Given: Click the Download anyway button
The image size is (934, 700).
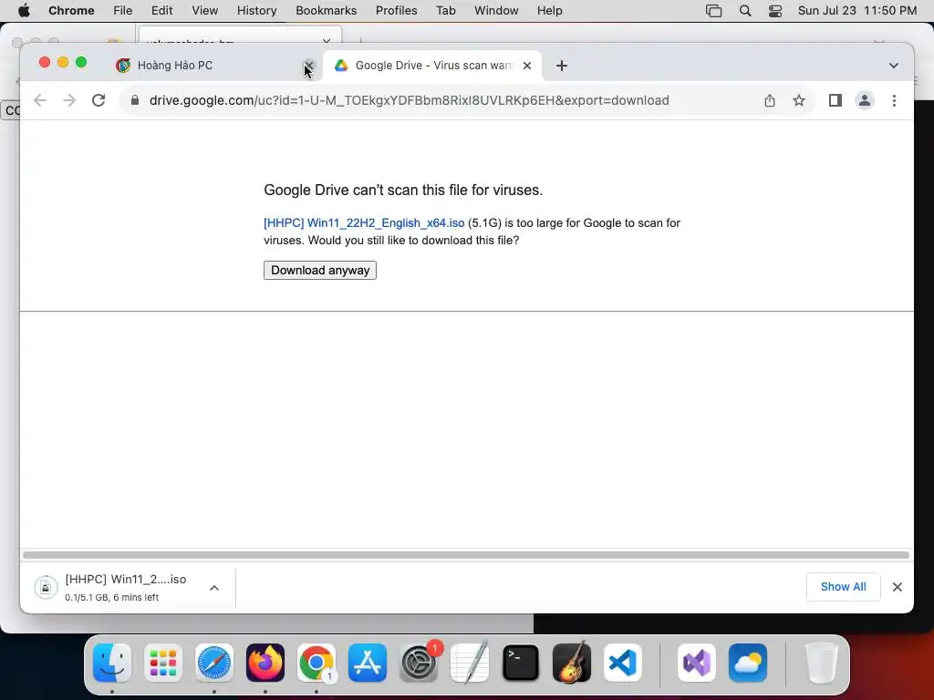Looking at the screenshot, I should pyautogui.click(x=320, y=270).
